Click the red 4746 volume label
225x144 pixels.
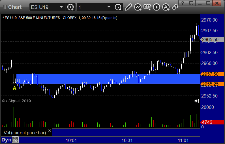click(x=212, y=122)
